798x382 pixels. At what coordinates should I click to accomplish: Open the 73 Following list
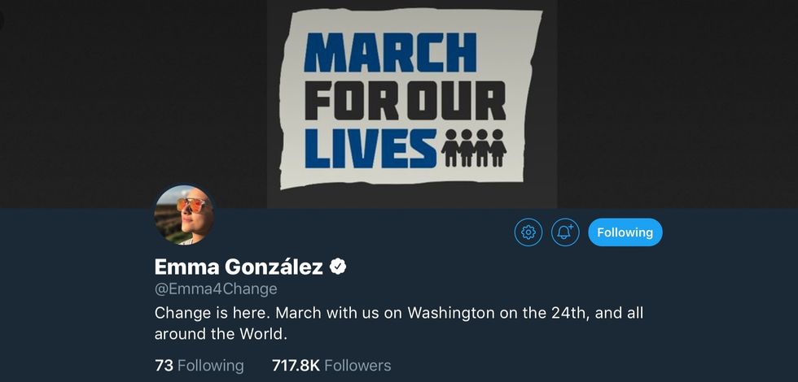(199, 366)
